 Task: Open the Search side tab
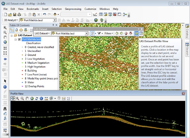[187, 49]
